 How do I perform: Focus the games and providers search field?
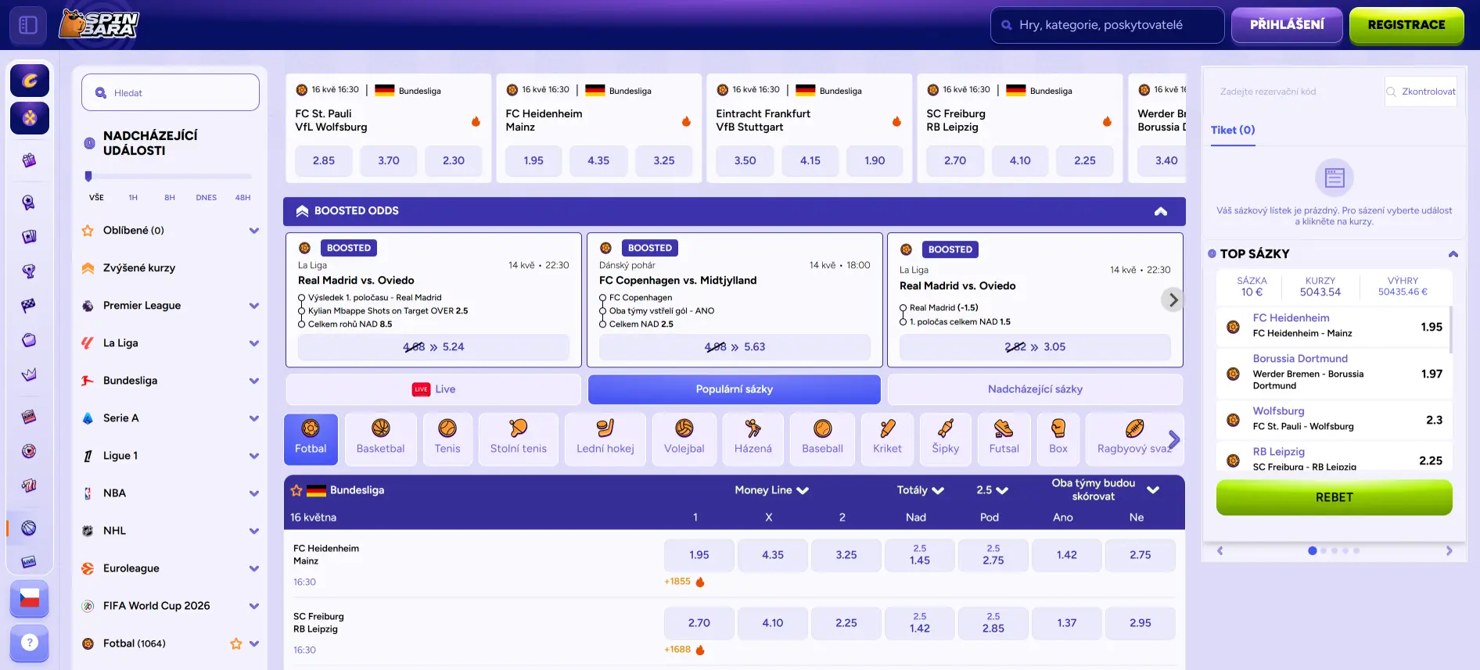1108,25
